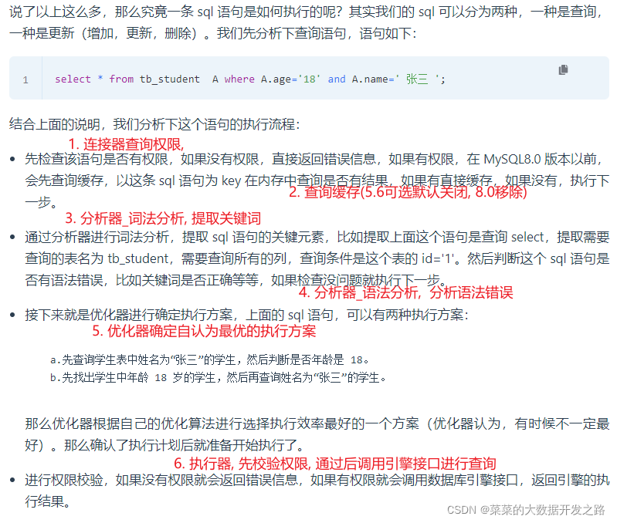Click the SQL select statement code line
The width and height of the screenshot is (617, 523).
(250, 79)
